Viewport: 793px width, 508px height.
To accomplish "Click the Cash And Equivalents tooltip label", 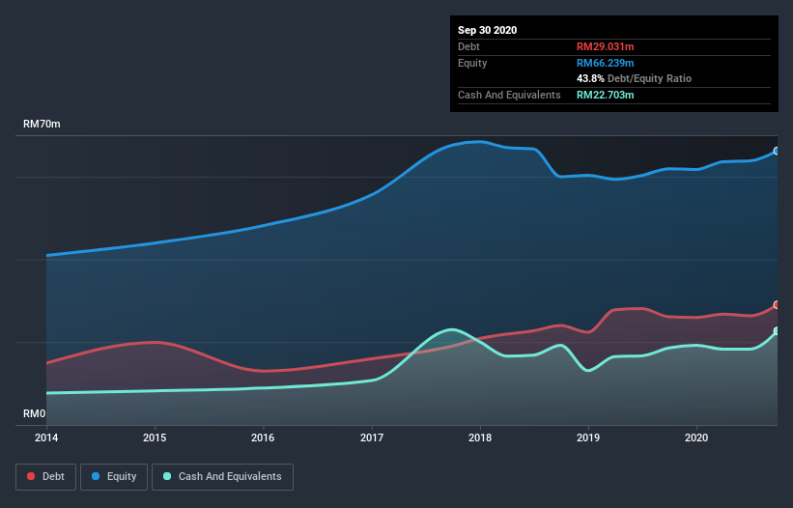I will tap(509, 95).
